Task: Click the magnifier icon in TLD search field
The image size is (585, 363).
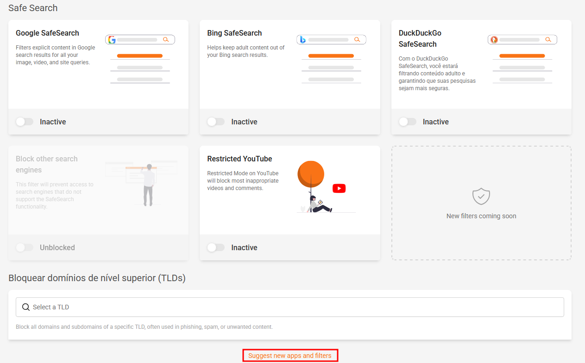Action: [x=26, y=307]
